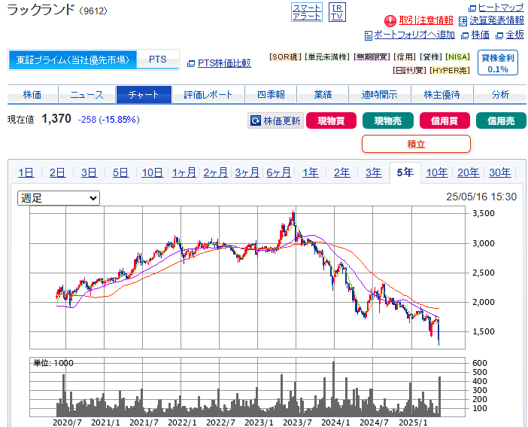The width and height of the screenshot is (528, 427).
Task: Open the 株価 link in the header
Action: pyautogui.click(x=480, y=35)
